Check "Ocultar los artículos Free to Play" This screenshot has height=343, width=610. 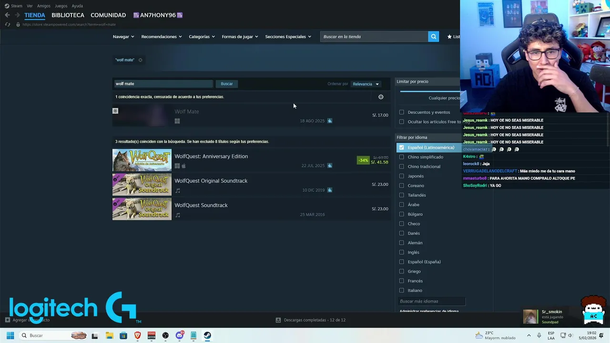tap(402, 122)
